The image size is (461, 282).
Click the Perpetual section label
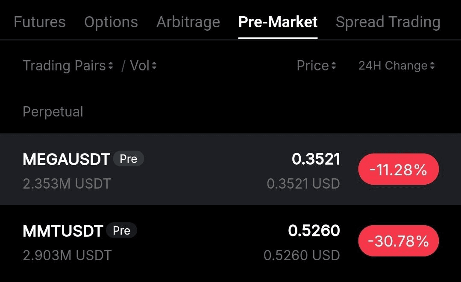click(x=53, y=111)
